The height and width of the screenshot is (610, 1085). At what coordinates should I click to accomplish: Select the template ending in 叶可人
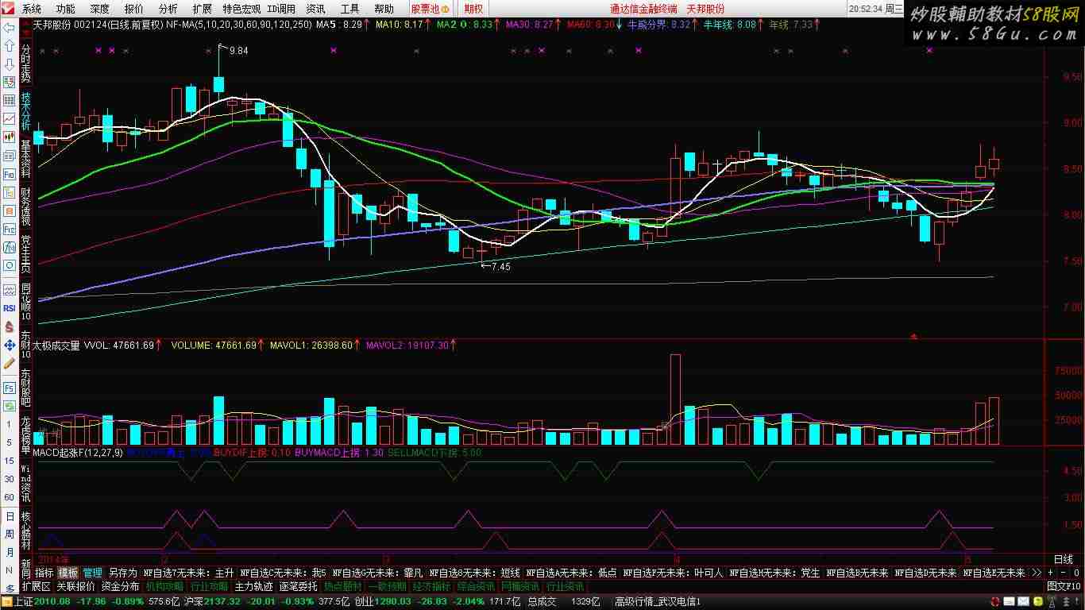(x=674, y=573)
